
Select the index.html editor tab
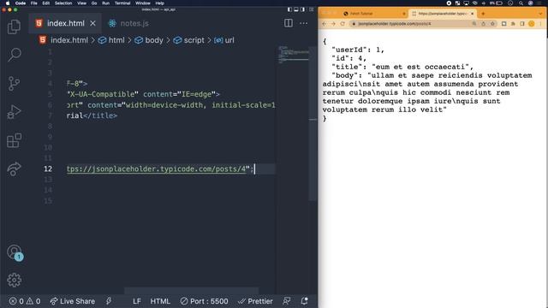[65, 23]
